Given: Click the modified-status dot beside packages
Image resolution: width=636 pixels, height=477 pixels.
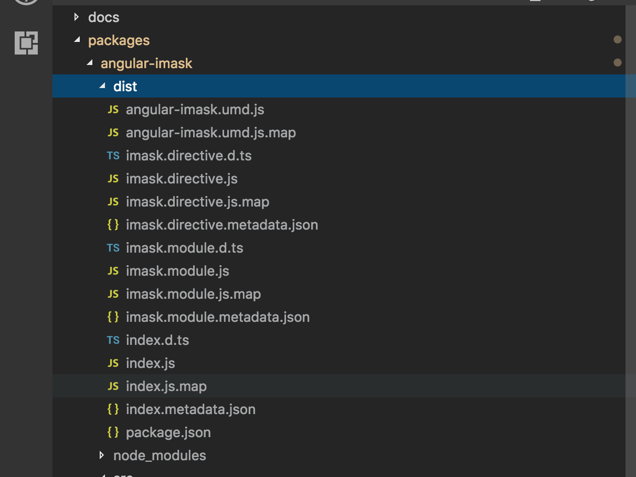Looking at the screenshot, I should pyautogui.click(x=618, y=39).
